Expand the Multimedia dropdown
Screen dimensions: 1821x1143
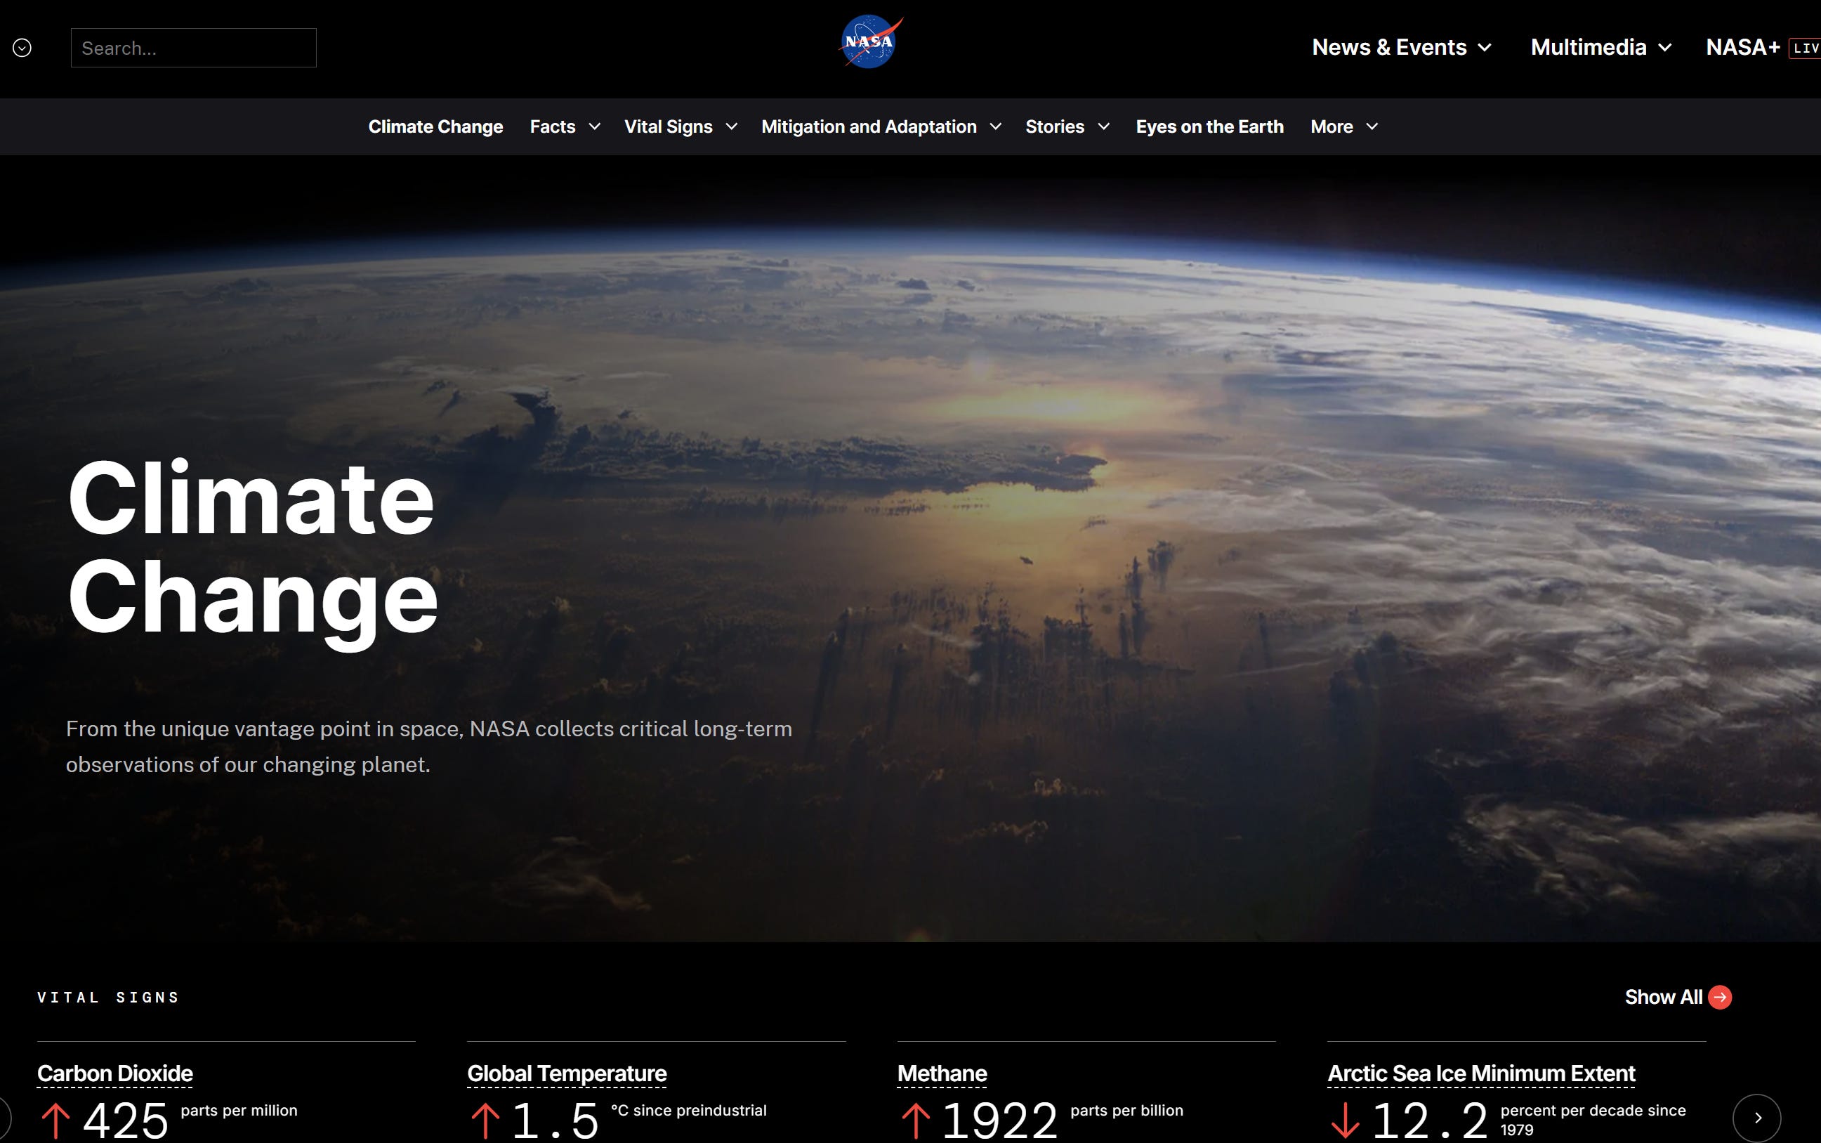click(x=1664, y=48)
